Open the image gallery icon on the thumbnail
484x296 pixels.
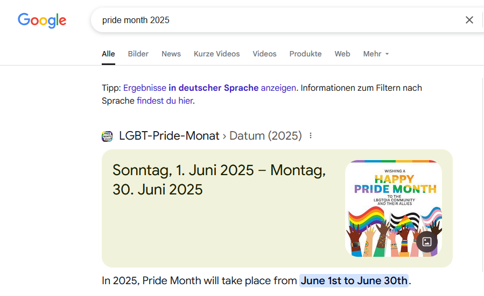[427, 242]
